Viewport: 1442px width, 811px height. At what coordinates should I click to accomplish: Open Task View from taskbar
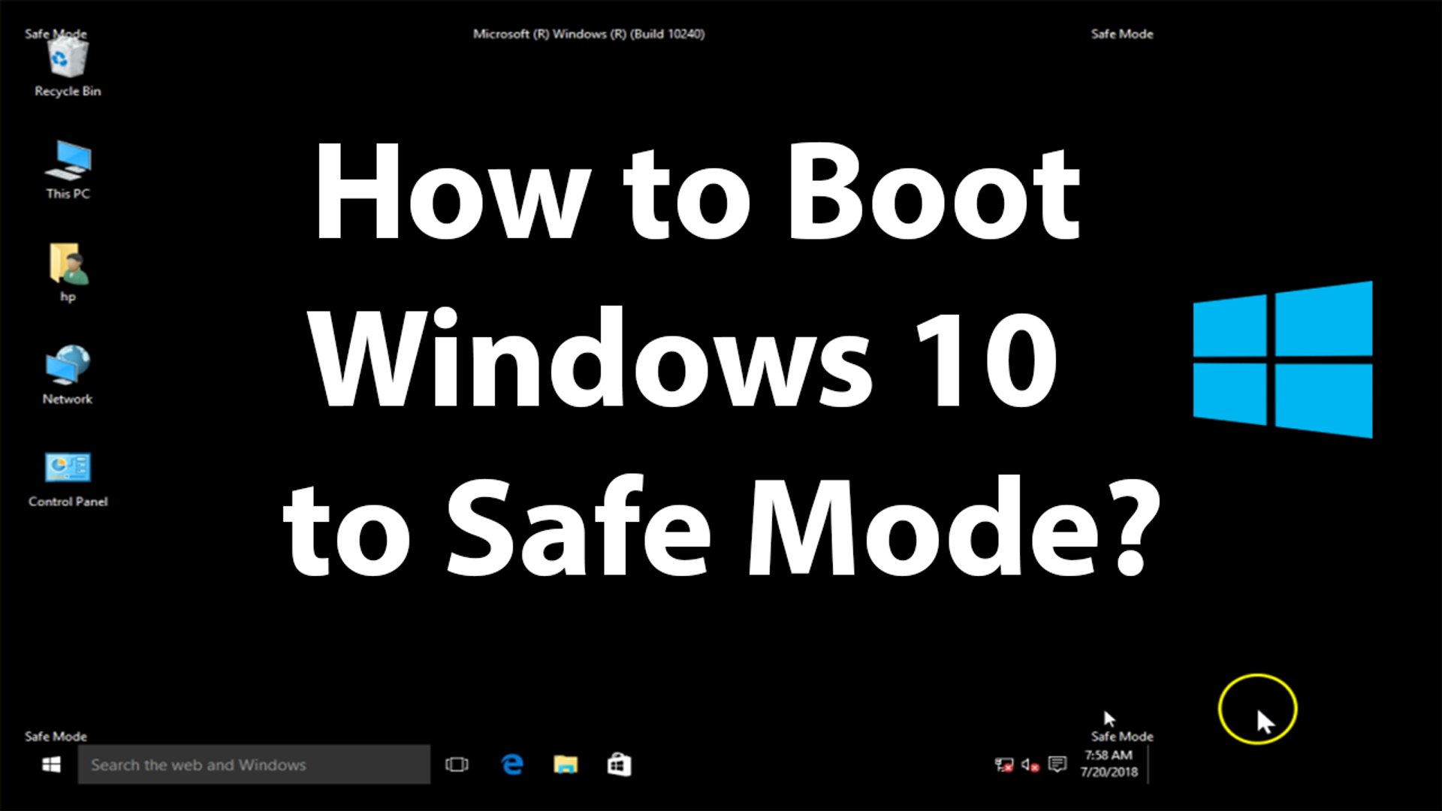(x=457, y=764)
